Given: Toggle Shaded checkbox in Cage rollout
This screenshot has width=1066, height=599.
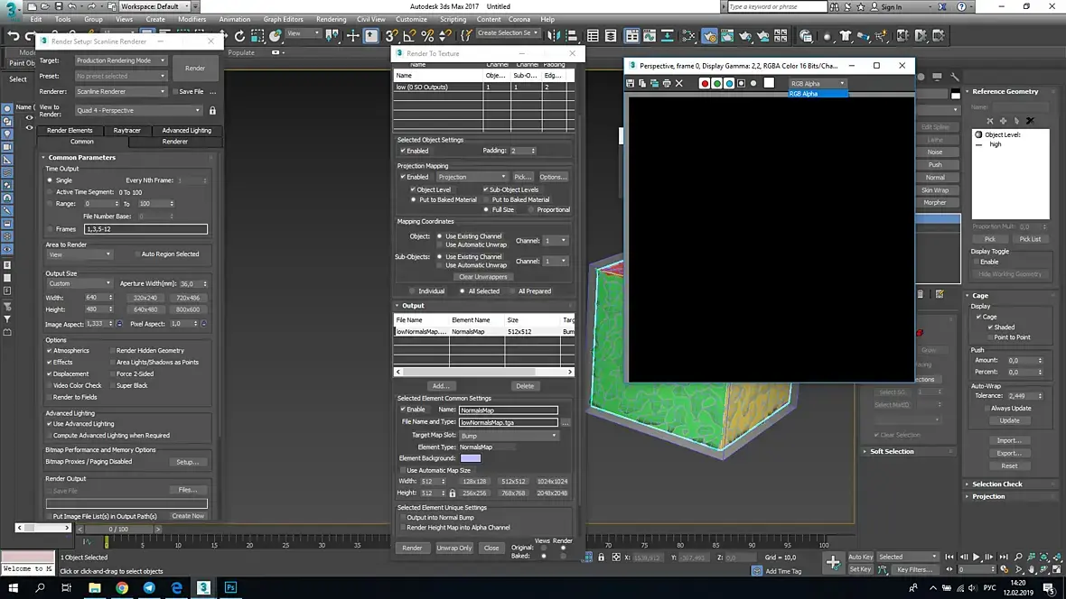Looking at the screenshot, I should (x=990, y=327).
